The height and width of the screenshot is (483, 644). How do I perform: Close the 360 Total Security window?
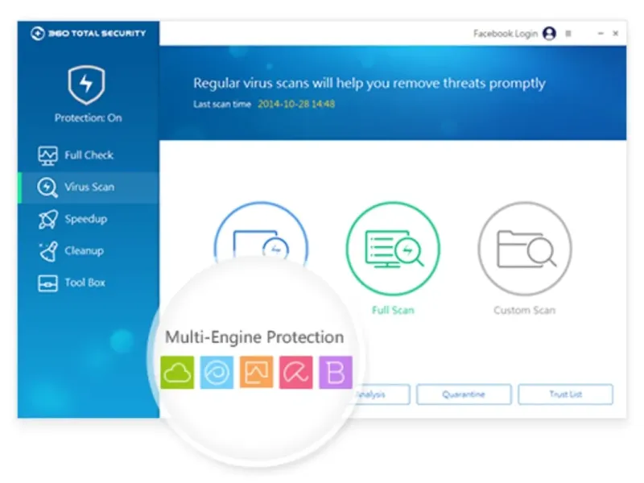point(615,33)
